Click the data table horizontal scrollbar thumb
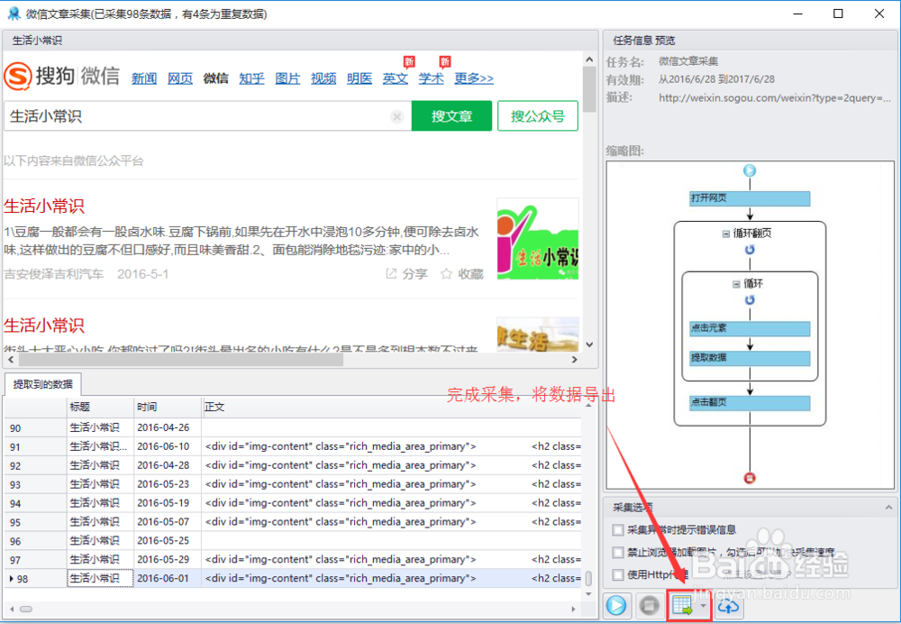This screenshot has width=901, height=624. click(26, 609)
